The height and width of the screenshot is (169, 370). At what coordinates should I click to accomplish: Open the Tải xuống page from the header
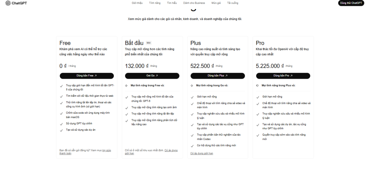pyautogui.click(x=233, y=3)
